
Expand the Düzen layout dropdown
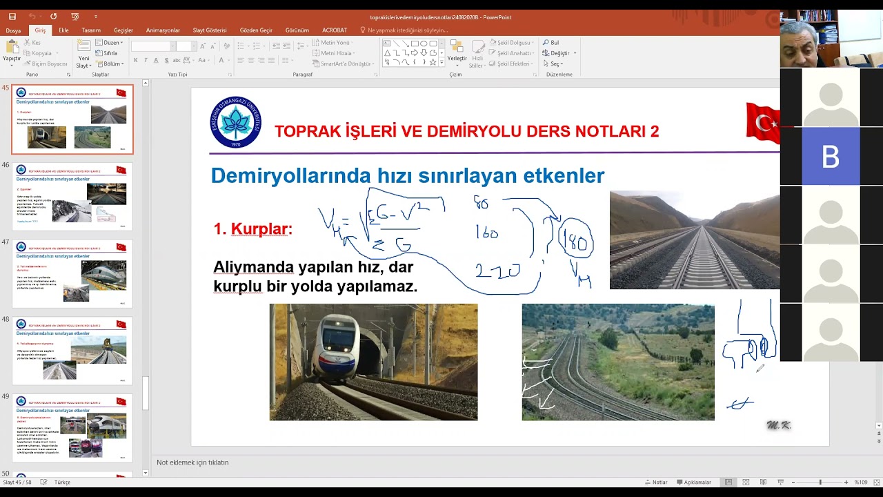[x=109, y=43]
